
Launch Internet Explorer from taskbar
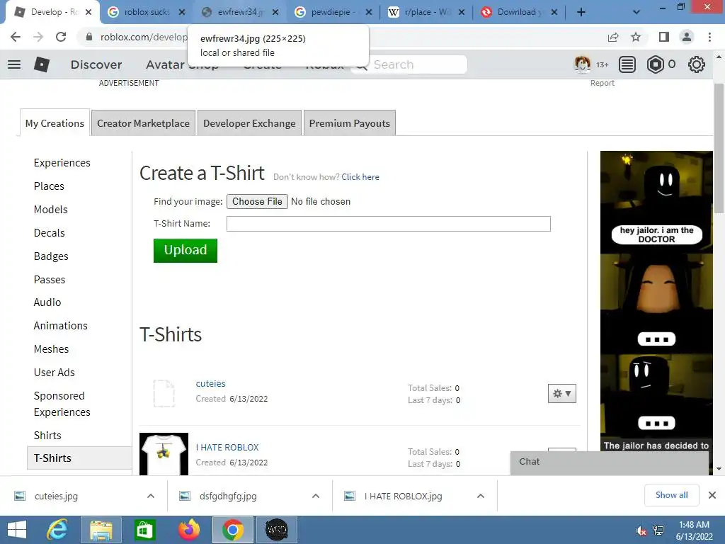57,530
